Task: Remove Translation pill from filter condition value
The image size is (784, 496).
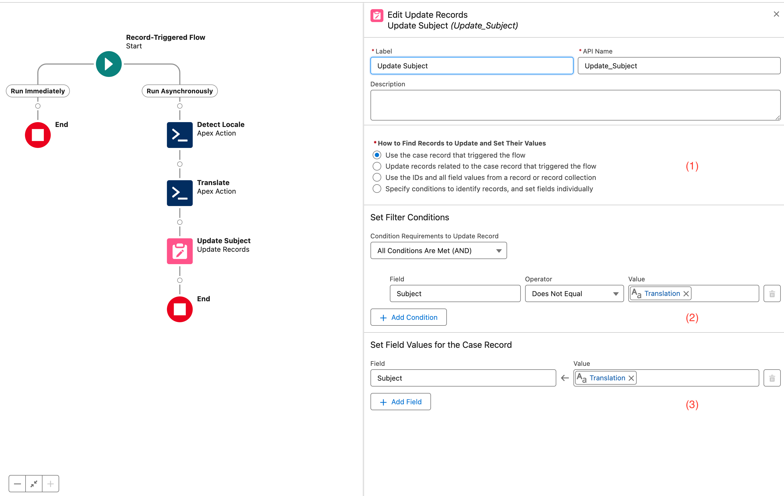Action: click(686, 294)
